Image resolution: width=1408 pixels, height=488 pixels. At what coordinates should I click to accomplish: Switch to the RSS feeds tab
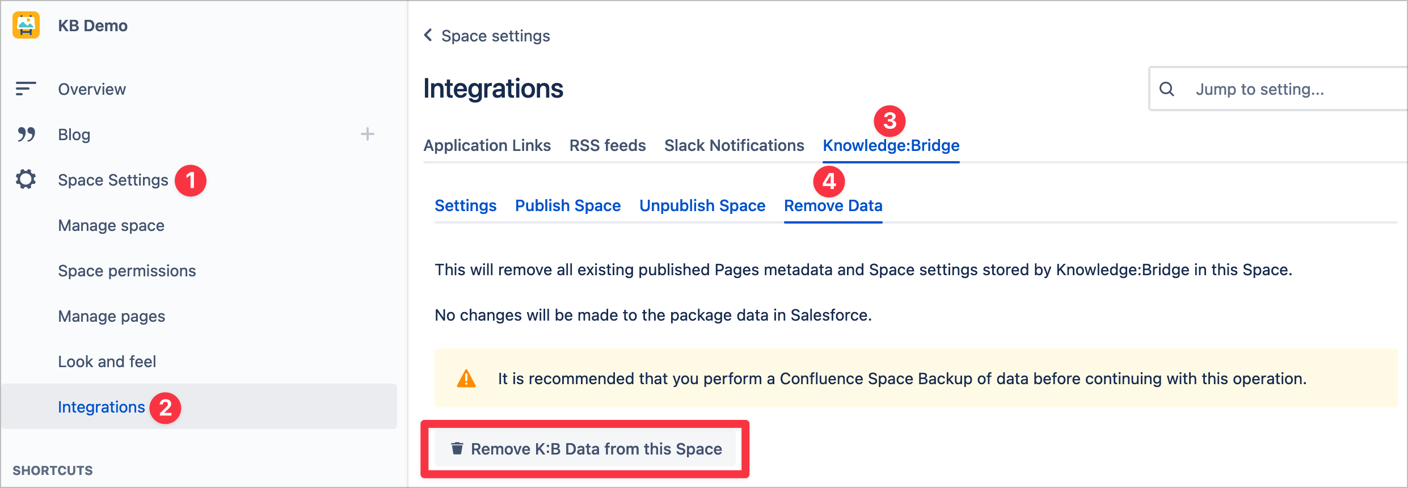tap(608, 146)
